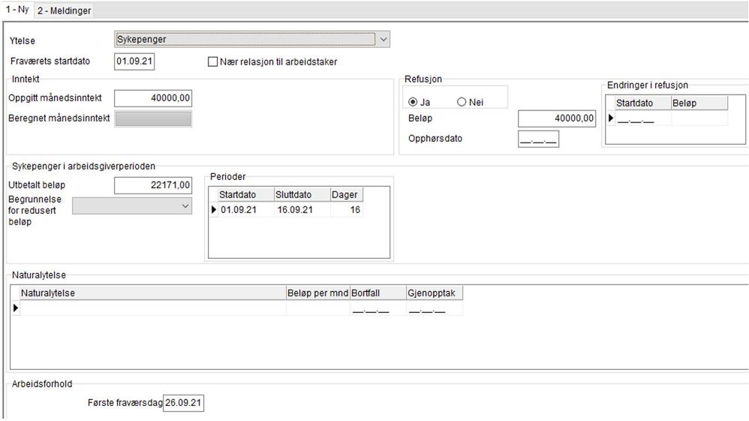Click the Refusjon Beløp input field
Image resolution: width=749 pixels, height=421 pixels.
[x=557, y=119]
